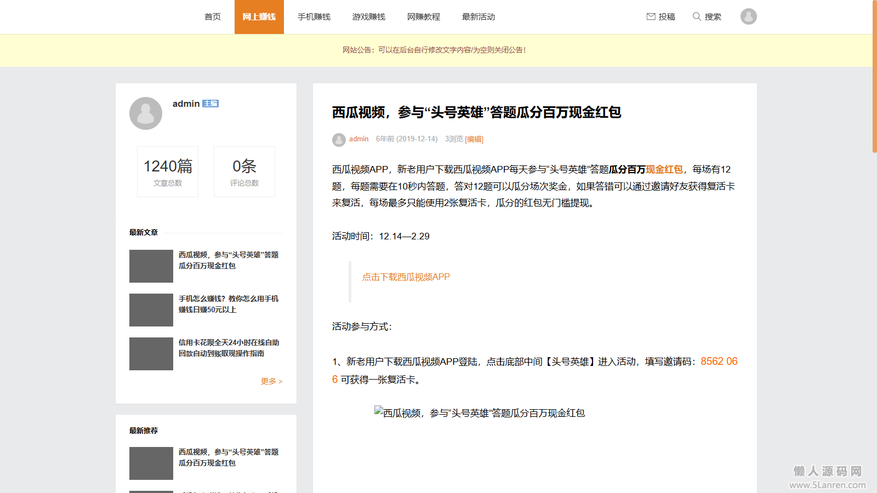877x493 pixels.
Task: Click the envelope icon next to 投稿
Action: [651, 16]
